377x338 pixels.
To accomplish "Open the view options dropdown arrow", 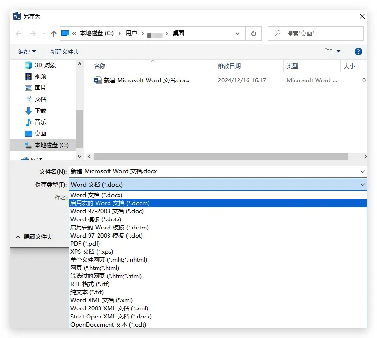I will 338,51.
